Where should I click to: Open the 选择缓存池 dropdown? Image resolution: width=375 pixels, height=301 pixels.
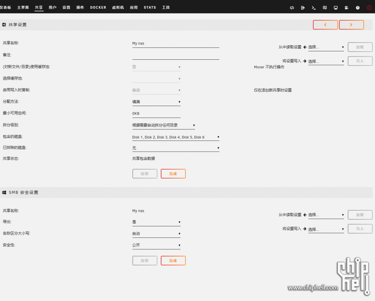pyautogui.click(x=156, y=79)
